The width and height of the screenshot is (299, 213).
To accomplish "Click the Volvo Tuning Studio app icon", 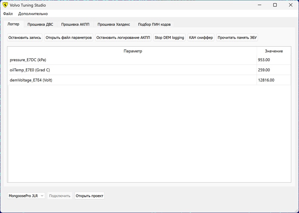I will [x=5, y=5].
